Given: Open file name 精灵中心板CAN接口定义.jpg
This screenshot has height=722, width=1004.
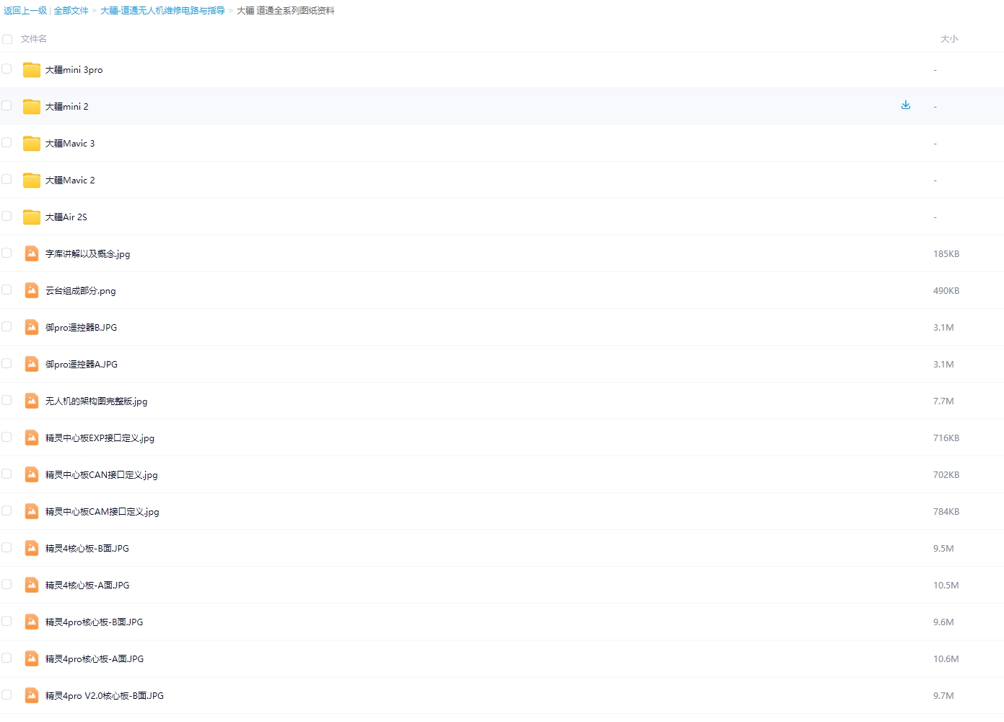Looking at the screenshot, I should point(102,475).
